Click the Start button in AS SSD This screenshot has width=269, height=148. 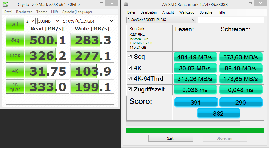coord(171,138)
